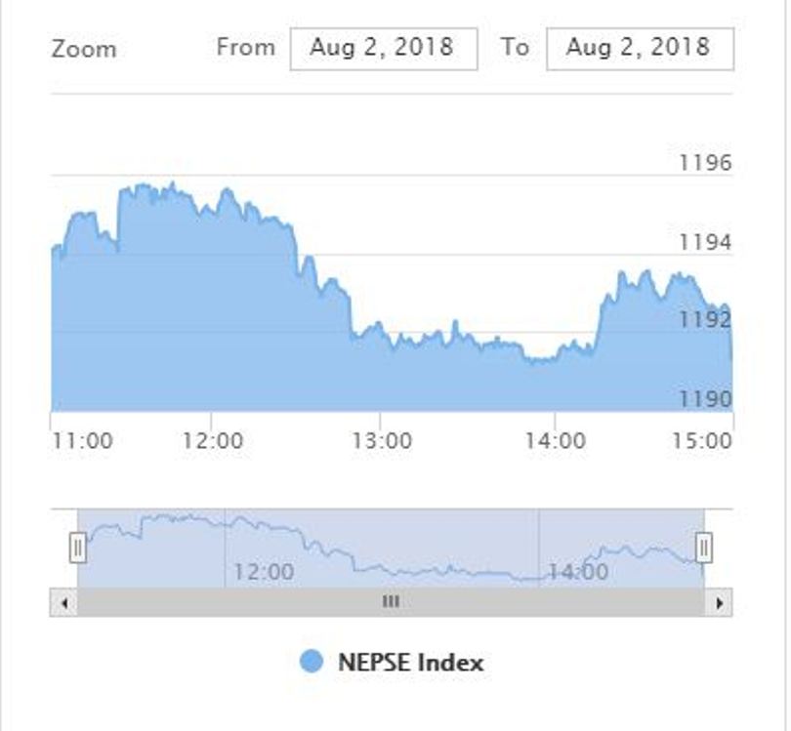Viewport: 791px width, 731px height.
Task: Click the To date input field
Action: 639,48
